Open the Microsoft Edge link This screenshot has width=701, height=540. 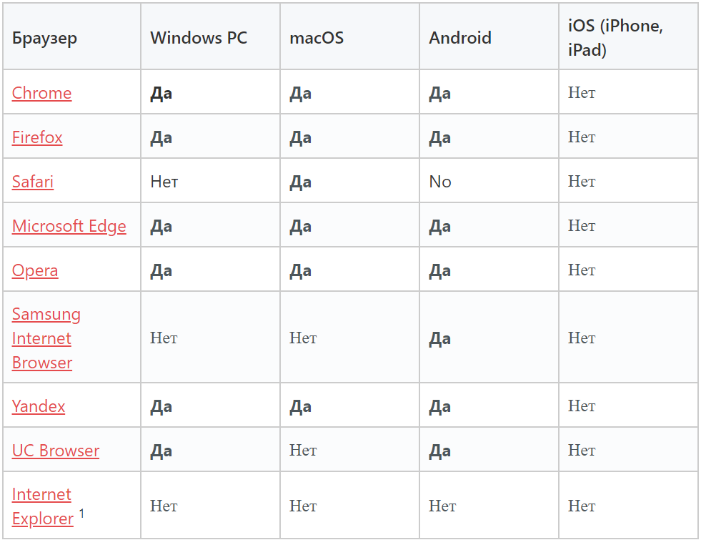69,226
